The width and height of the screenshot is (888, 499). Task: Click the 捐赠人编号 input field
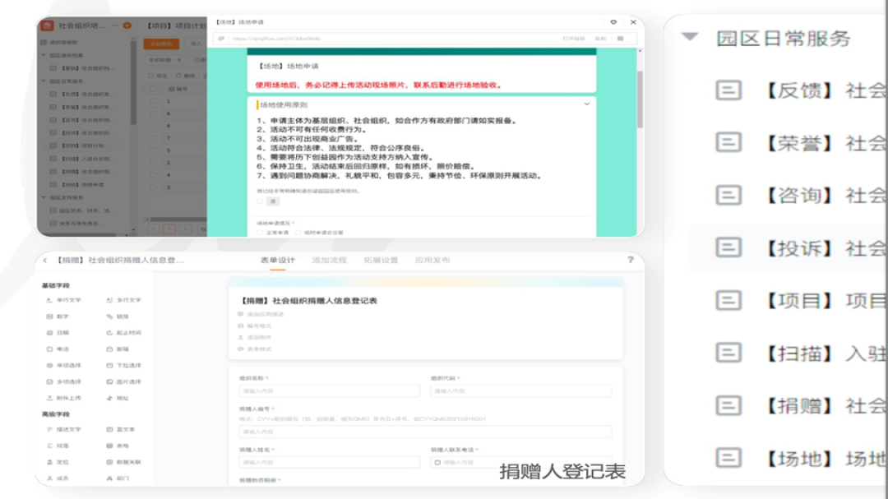tap(425, 432)
